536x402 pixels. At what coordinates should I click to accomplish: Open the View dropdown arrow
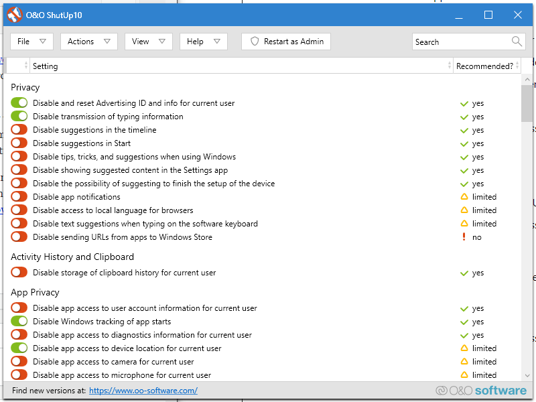162,42
